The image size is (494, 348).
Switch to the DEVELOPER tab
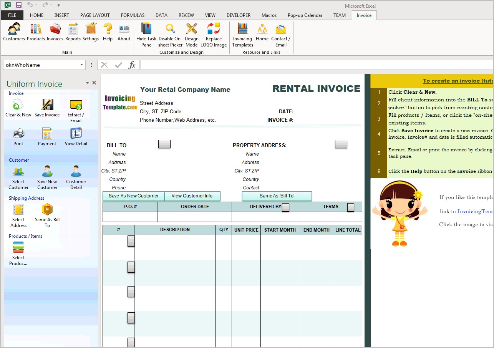click(x=239, y=15)
